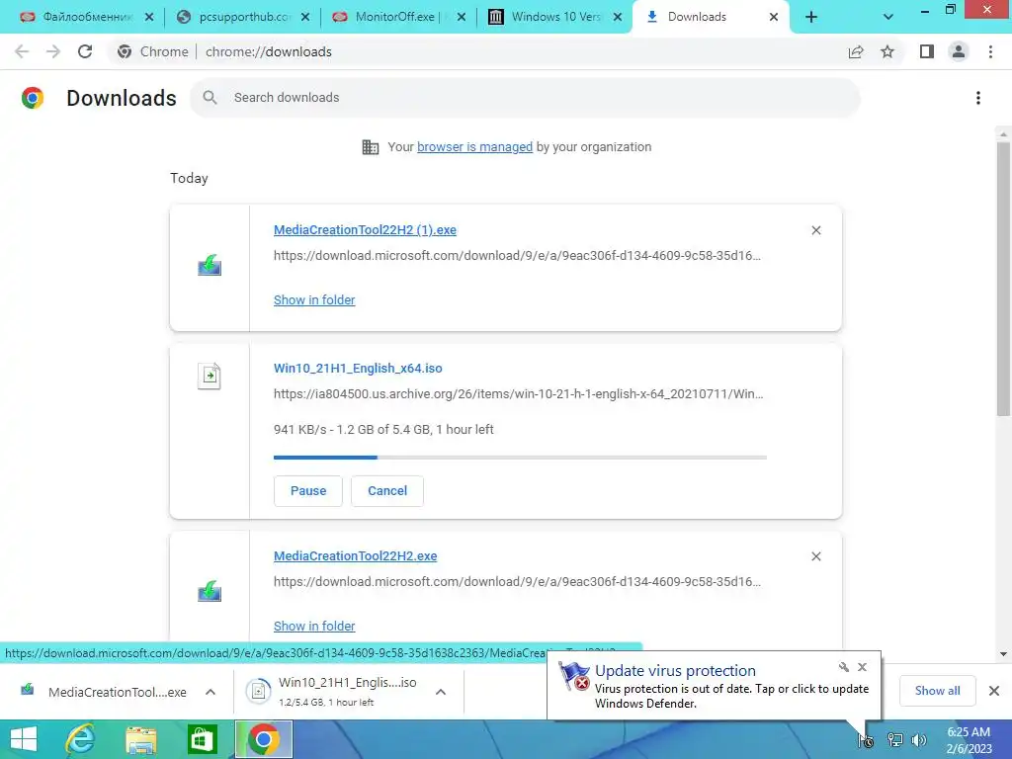1012x759 pixels.
Task: Remove MediaCreationTool22H2.exe entry from the list
Action: (x=816, y=556)
